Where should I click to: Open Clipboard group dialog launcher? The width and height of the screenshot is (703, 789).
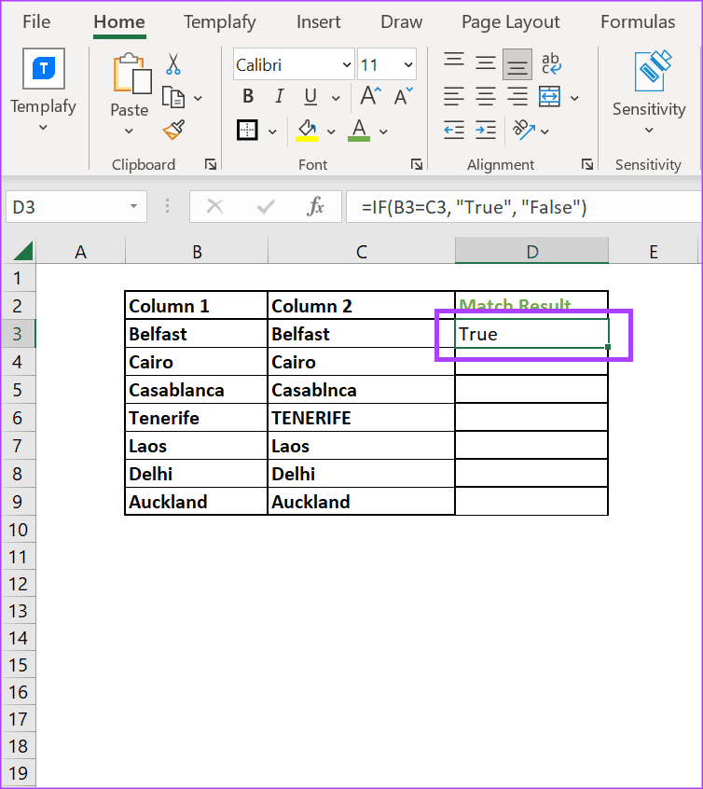click(211, 164)
